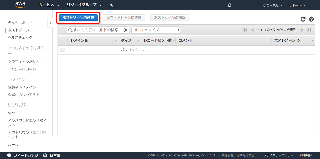
Task: Open feedback via the speech bubble icon
Action: click(x=9, y=155)
